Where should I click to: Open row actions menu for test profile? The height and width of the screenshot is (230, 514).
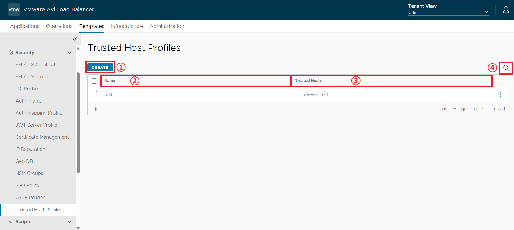[500, 95]
